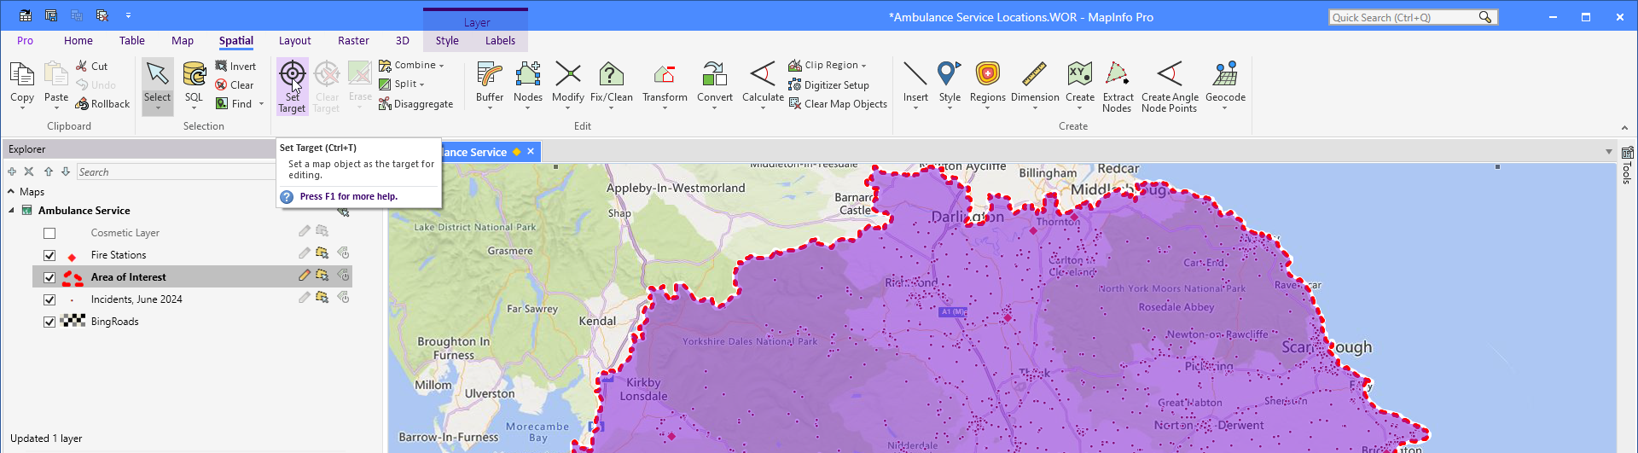Image resolution: width=1638 pixels, height=453 pixels.
Task: Switch to the Layout ribbon tab
Action: [294, 41]
